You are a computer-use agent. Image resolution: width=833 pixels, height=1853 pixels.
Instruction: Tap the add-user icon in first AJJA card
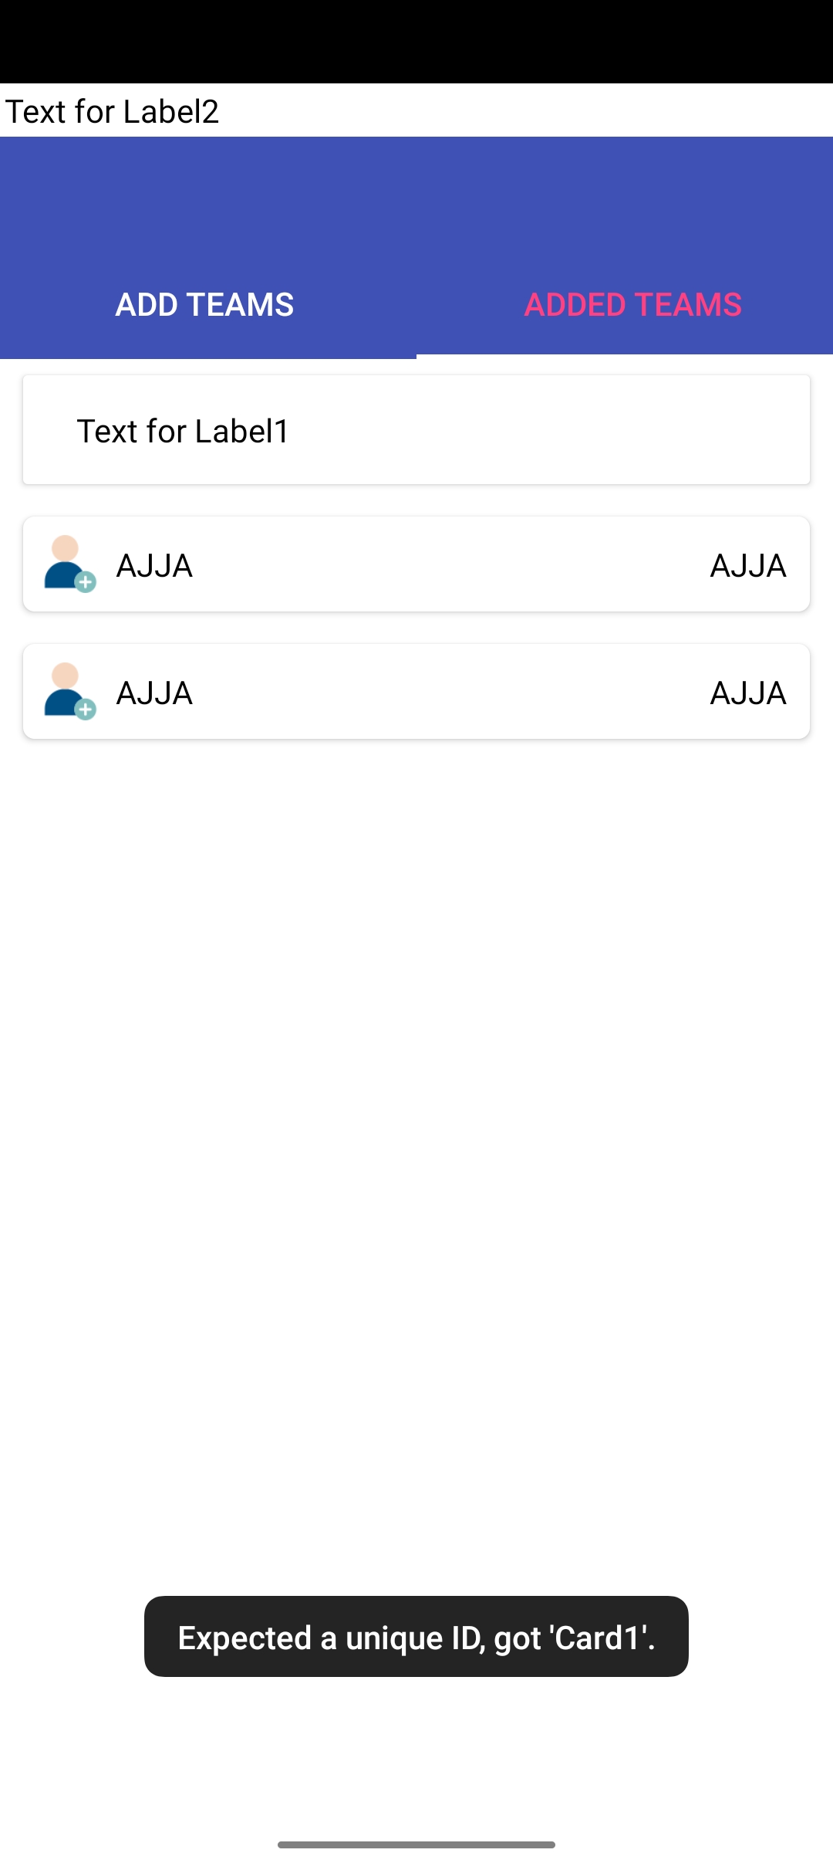(68, 564)
